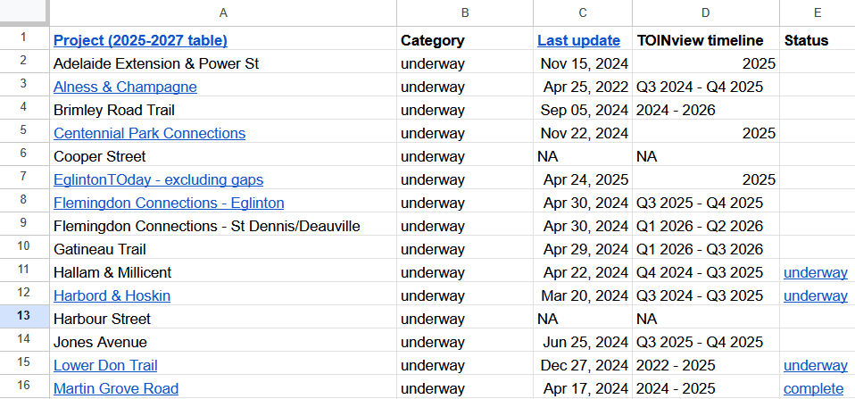
Task: Open the Harbord & Hoskin project link
Action: (x=112, y=295)
